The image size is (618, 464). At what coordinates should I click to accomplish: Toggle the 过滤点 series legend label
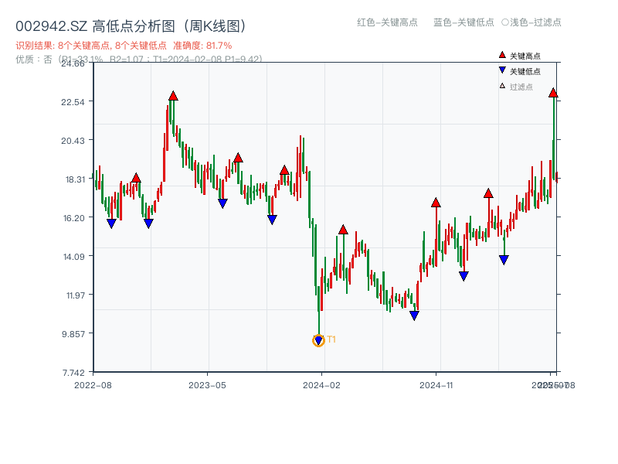pos(521,87)
